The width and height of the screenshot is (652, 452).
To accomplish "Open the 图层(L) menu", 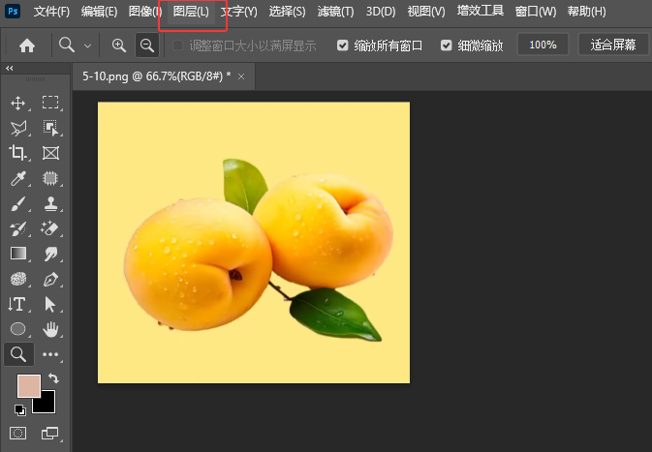I will click(x=191, y=12).
